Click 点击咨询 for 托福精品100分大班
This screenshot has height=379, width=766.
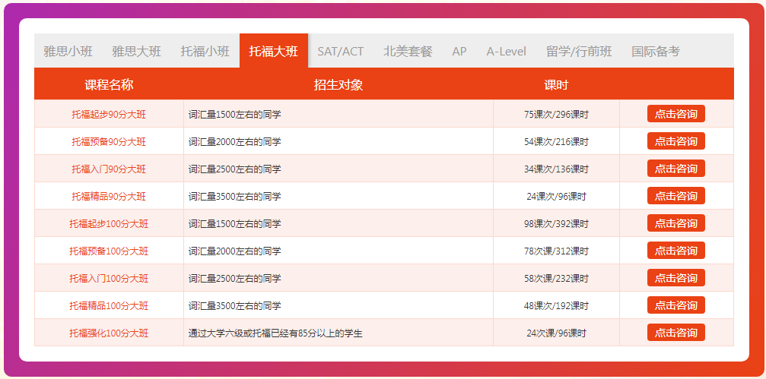pos(676,305)
